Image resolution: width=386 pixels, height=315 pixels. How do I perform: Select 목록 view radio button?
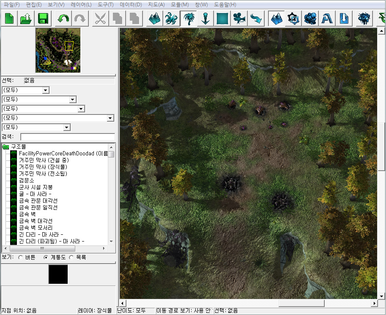click(71, 258)
